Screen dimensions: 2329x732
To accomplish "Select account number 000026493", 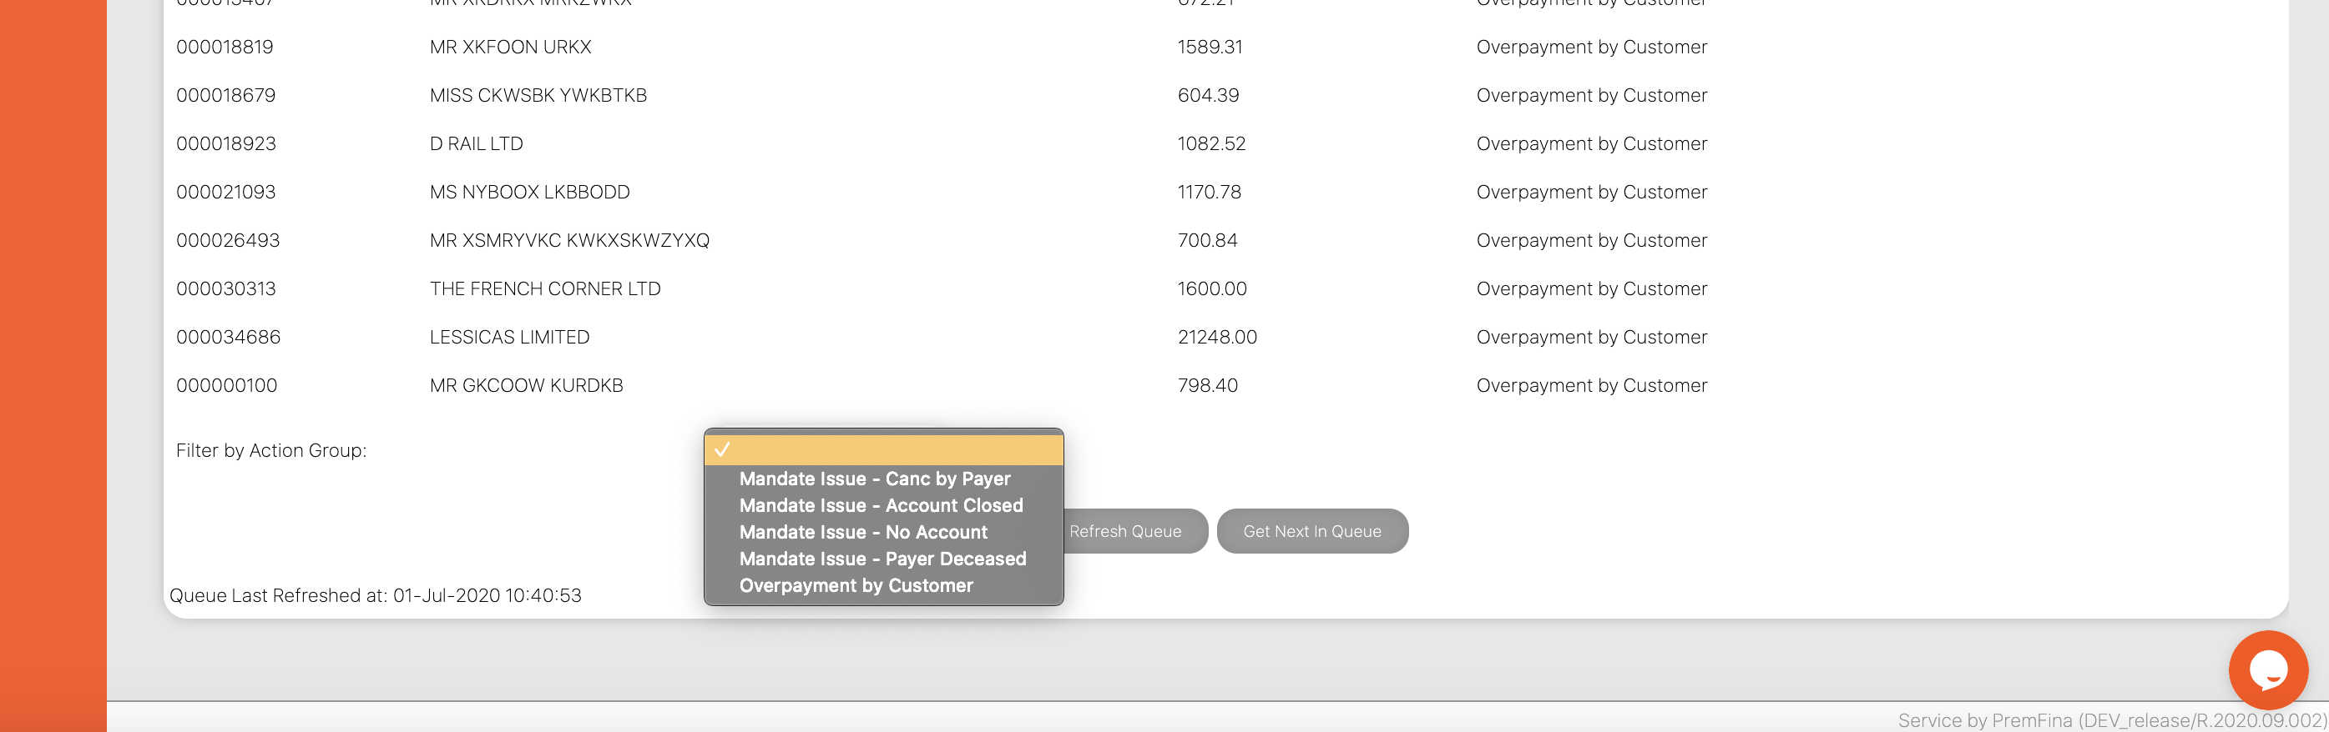I will [228, 240].
